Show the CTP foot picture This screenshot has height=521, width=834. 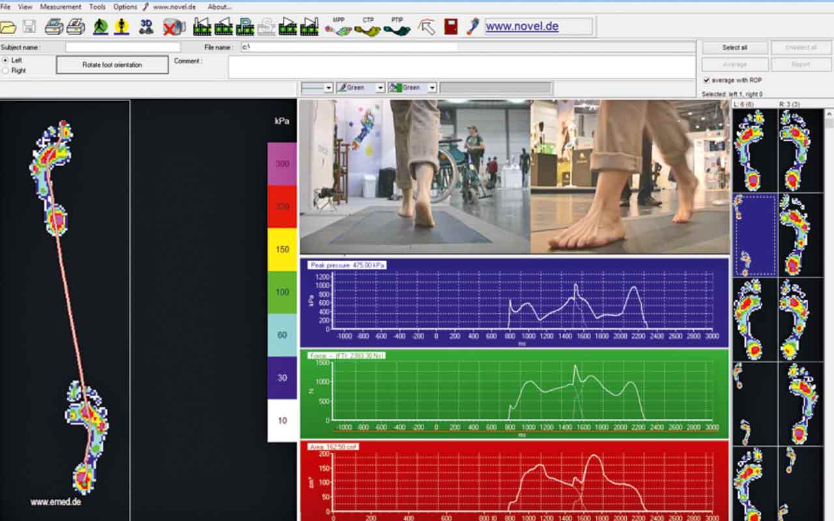tap(367, 27)
